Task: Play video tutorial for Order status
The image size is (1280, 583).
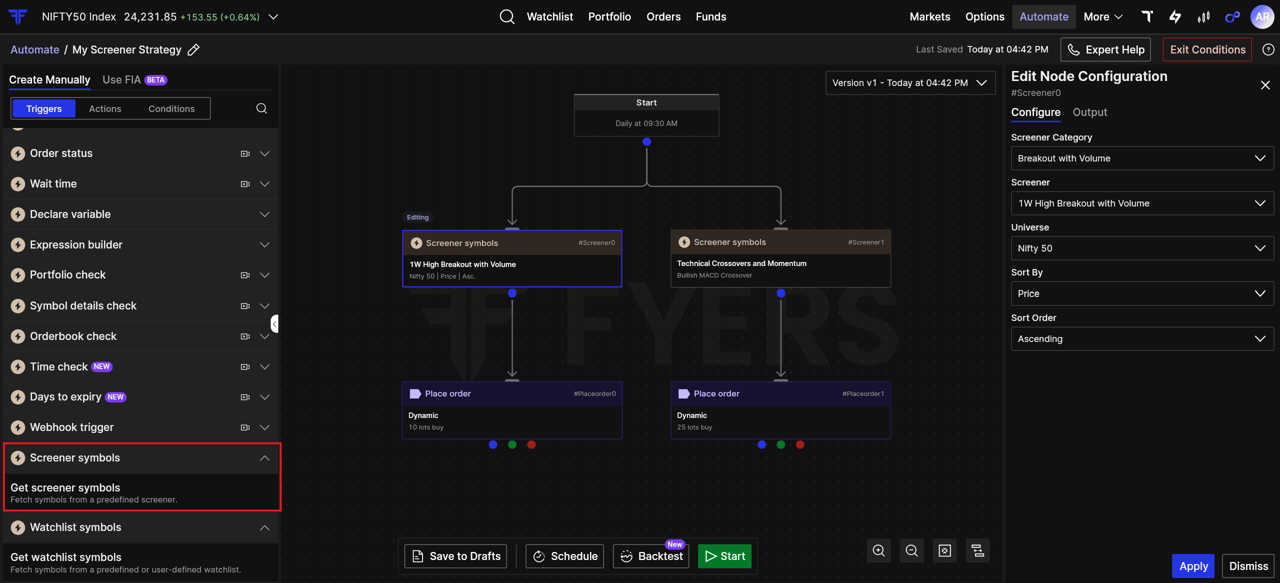Action: [245, 154]
